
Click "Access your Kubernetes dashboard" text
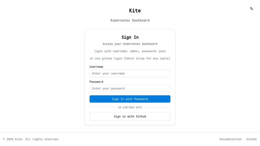click(x=130, y=44)
